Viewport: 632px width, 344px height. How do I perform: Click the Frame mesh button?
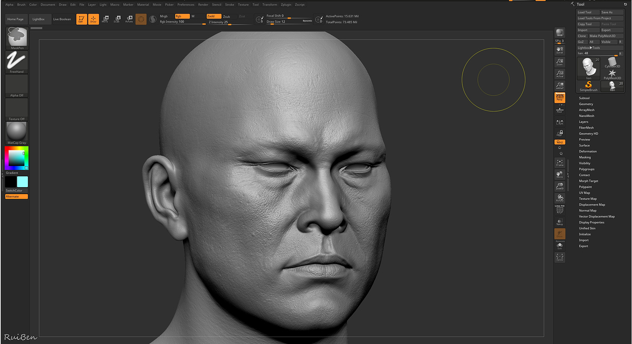pos(560,163)
